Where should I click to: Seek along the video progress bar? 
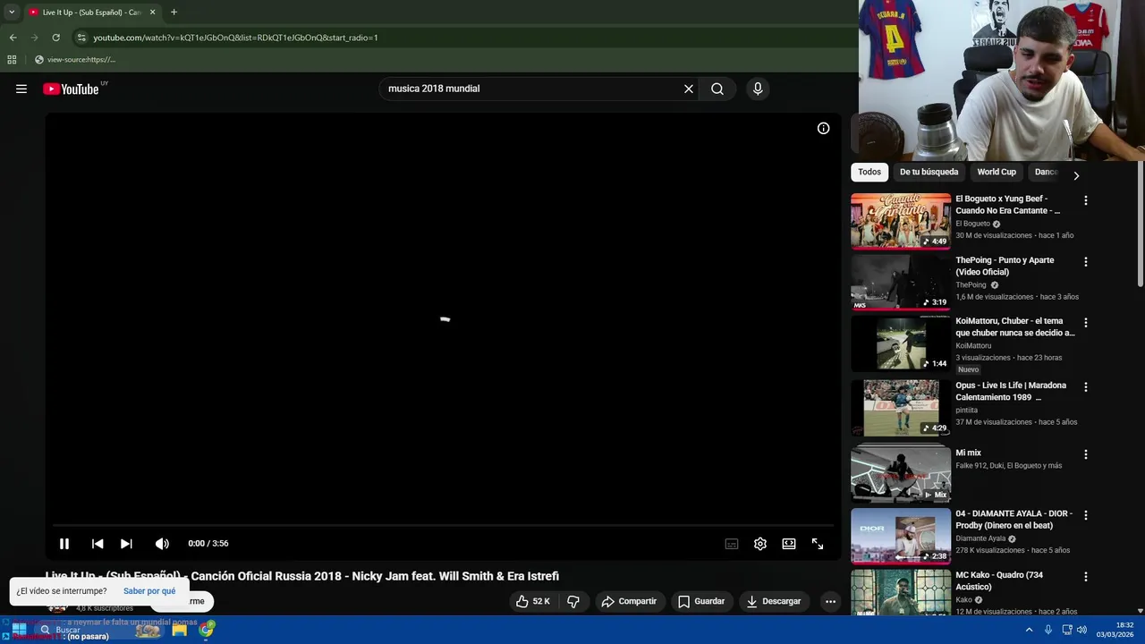coord(443,525)
